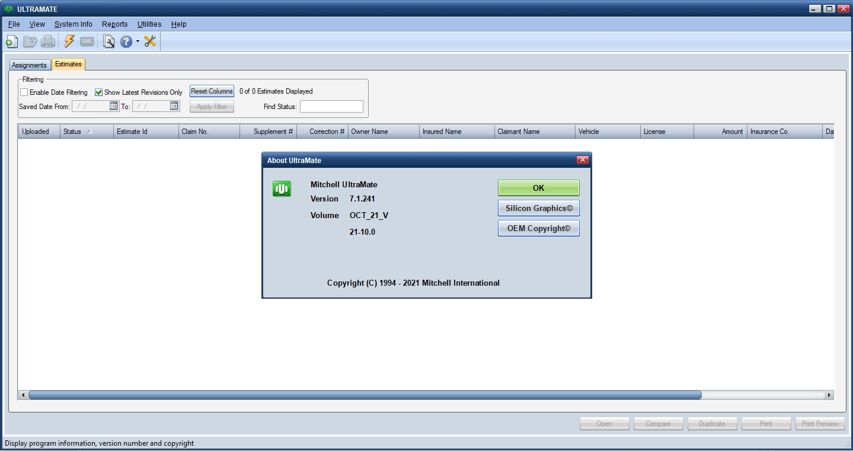The image size is (853, 451).
Task: Click the ULTRAMATE title bar app icon
Action: pos(8,9)
